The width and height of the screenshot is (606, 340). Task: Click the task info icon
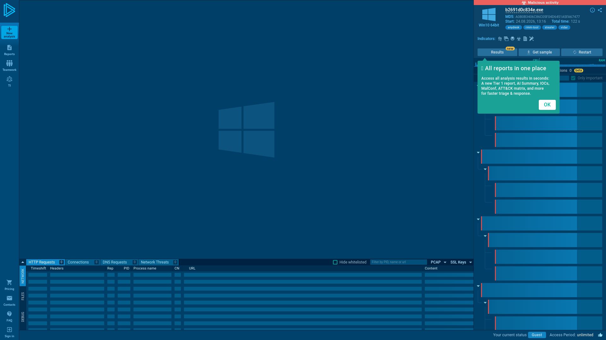coord(592,10)
